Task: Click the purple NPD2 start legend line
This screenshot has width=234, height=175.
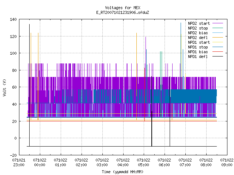Action: (x=218, y=23)
